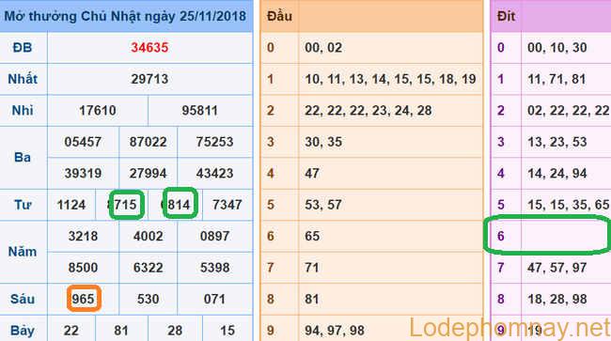Viewport: 611px width, 341px height.
Task: Click third prize number 27994
Action: point(149,173)
